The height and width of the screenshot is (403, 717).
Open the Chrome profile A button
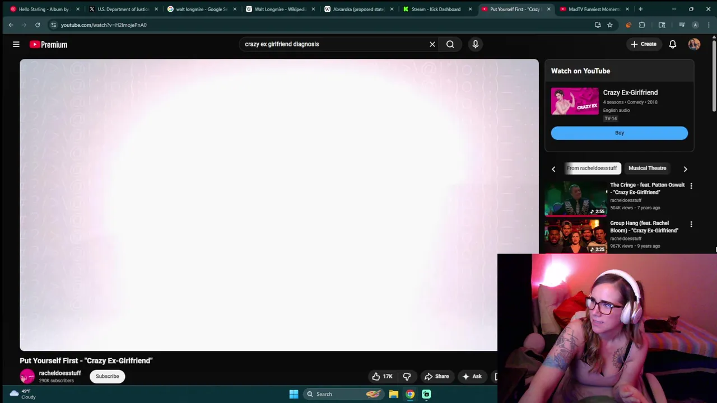tap(695, 25)
